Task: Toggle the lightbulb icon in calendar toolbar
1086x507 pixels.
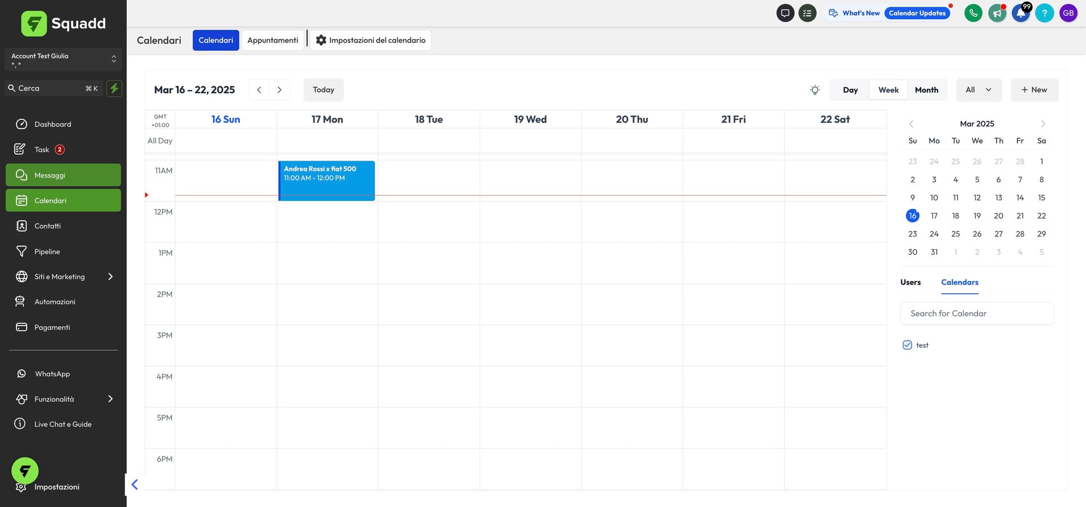Action: click(815, 90)
